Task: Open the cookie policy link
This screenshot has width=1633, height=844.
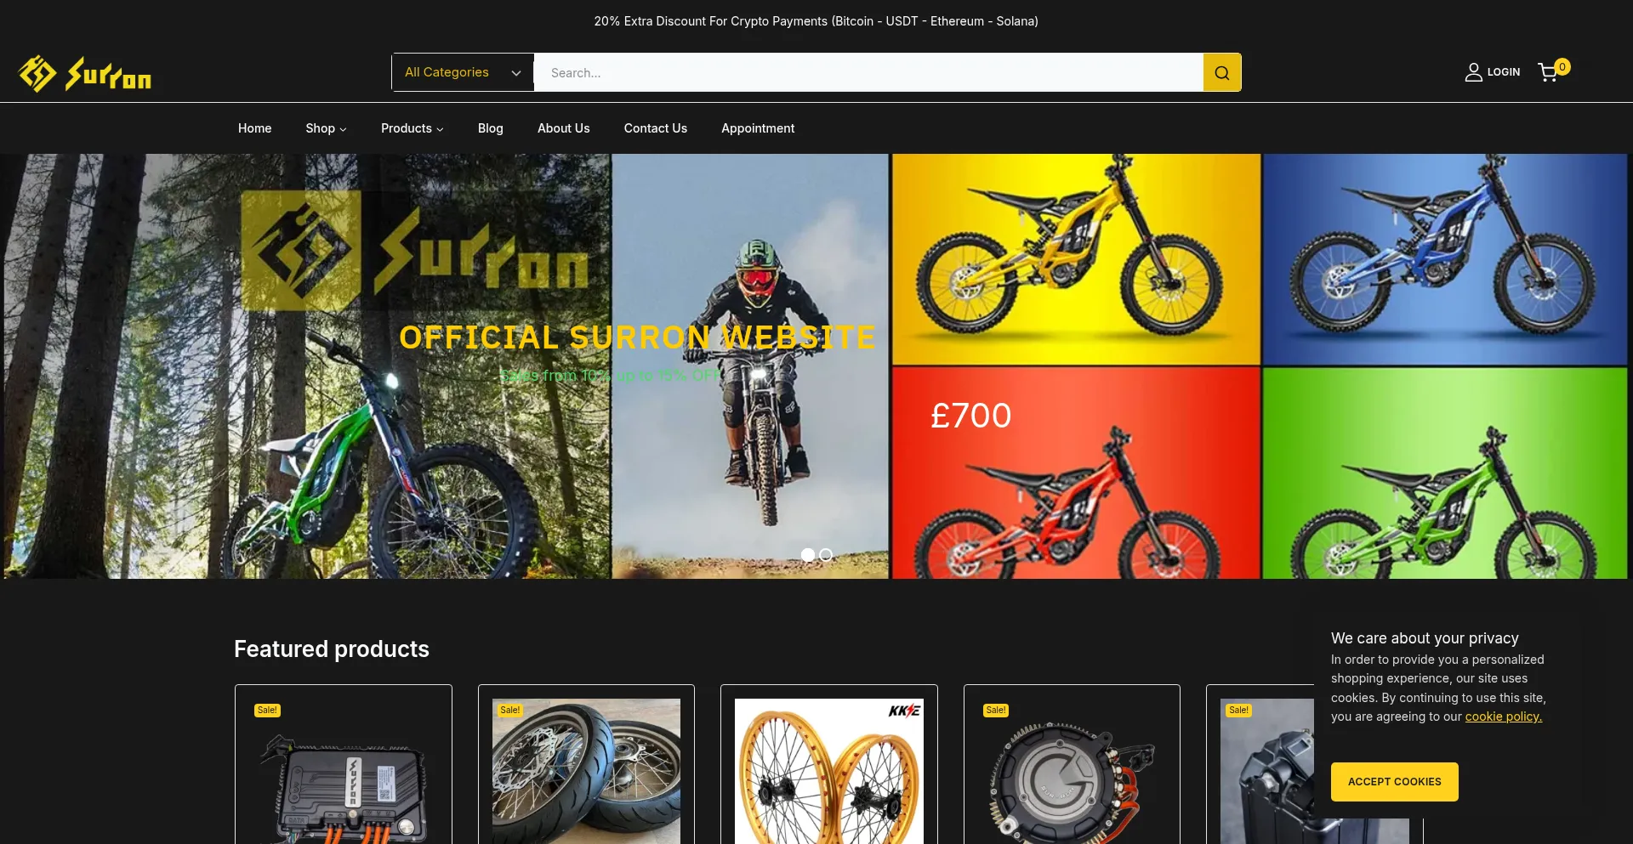Action: (1504, 717)
